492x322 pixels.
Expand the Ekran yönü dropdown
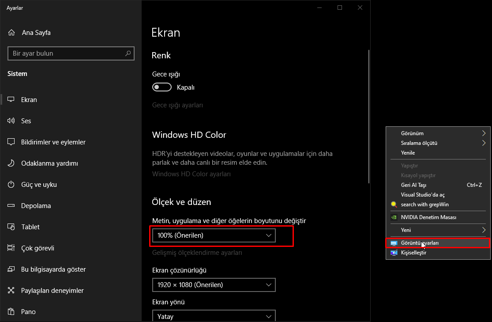coord(214,316)
